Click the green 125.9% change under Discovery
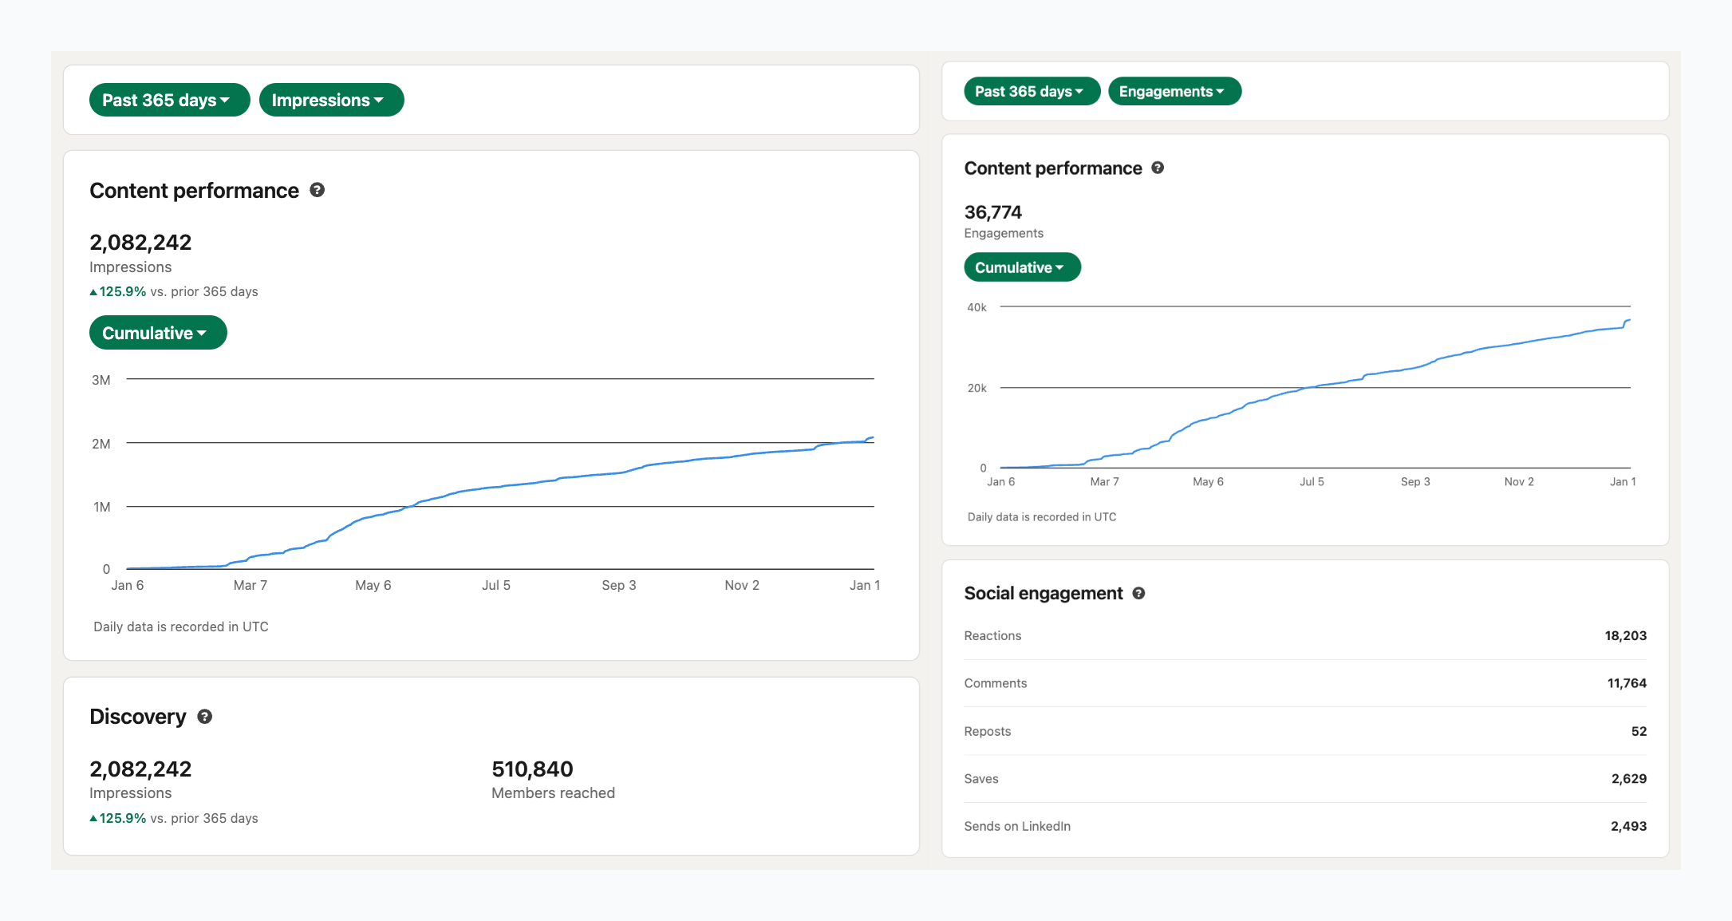The width and height of the screenshot is (1732, 921). click(x=122, y=818)
